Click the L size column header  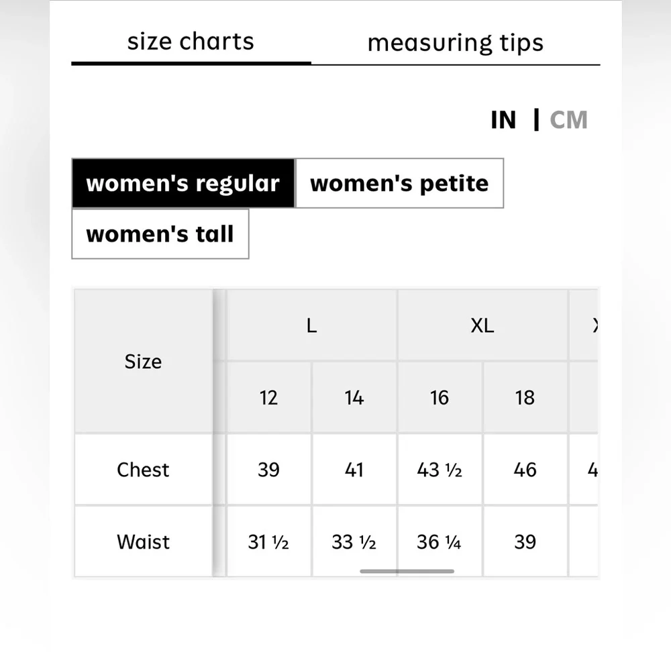pyautogui.click(x=311, y=326)
